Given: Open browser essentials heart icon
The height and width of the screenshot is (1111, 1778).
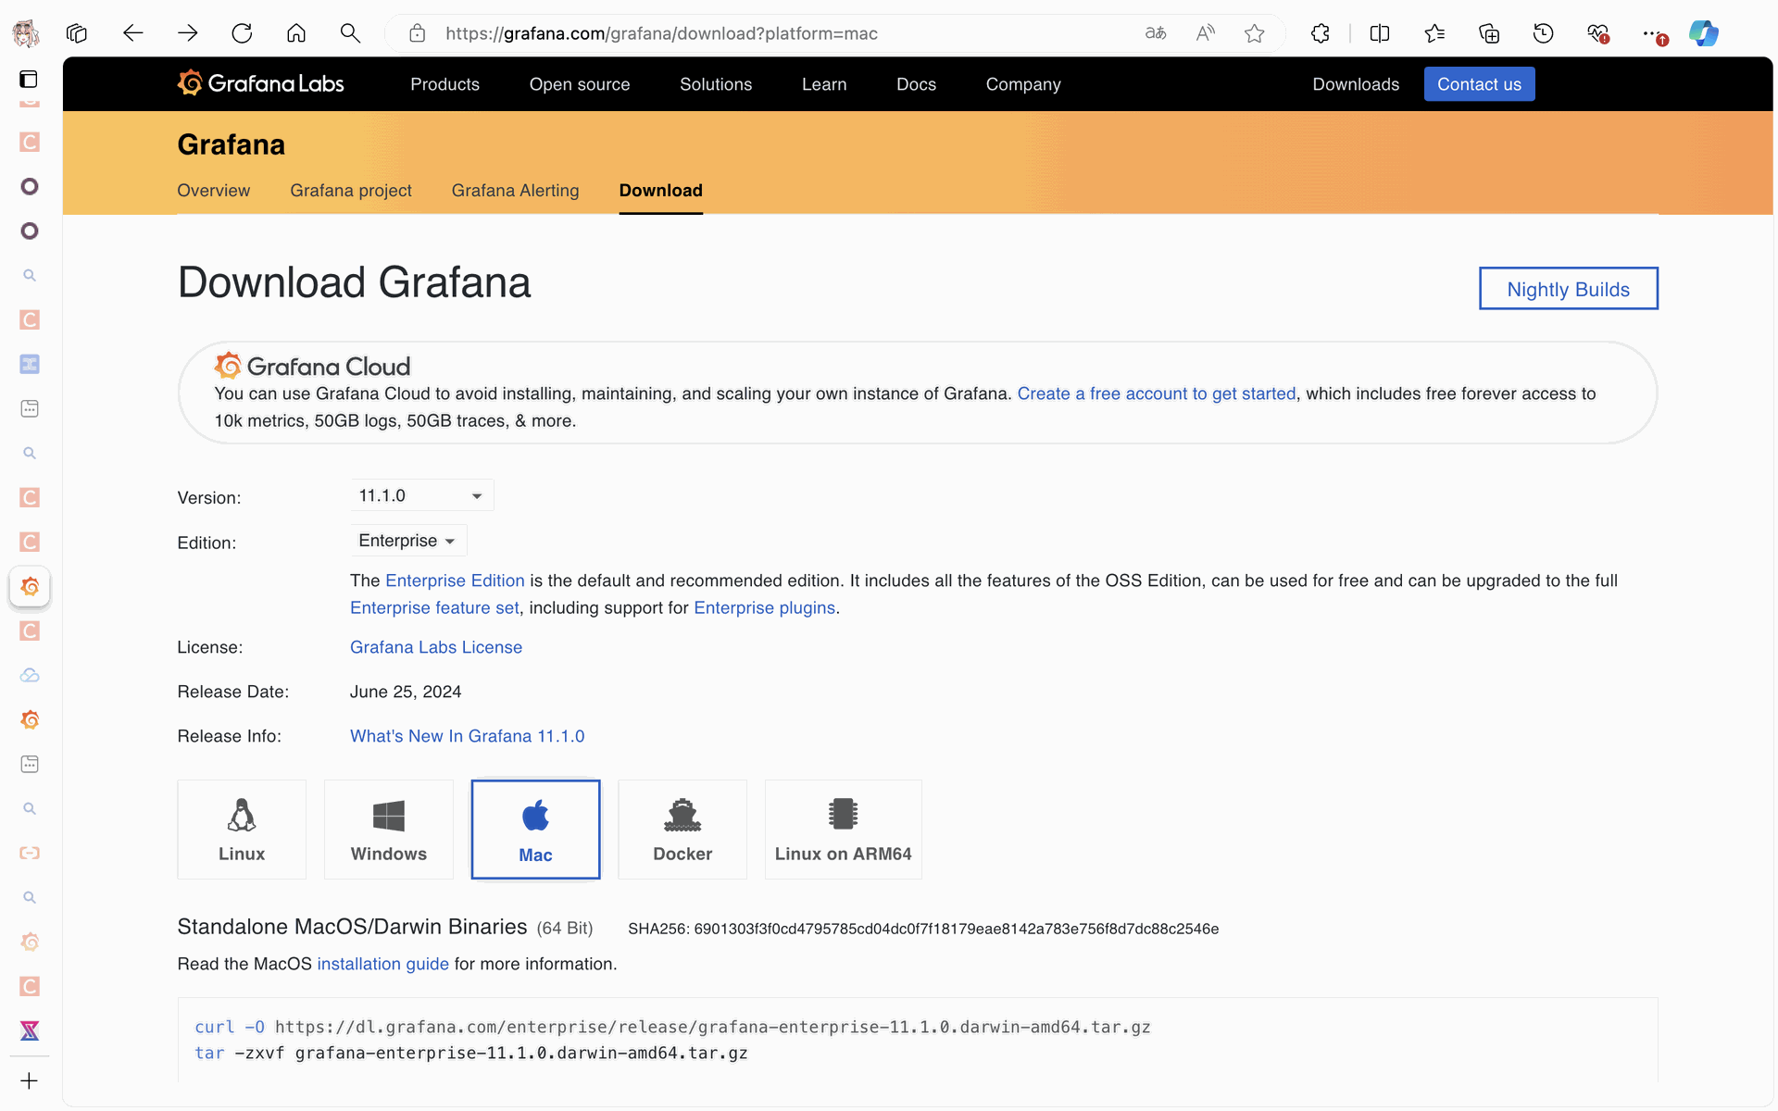Looking at the screenshot, I should 1598,33.
